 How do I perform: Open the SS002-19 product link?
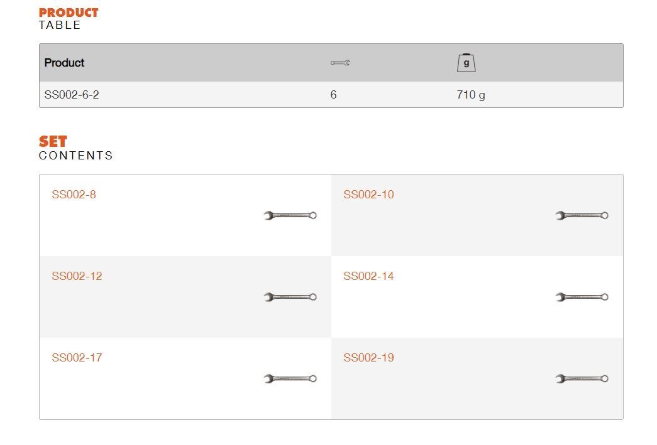[x=368, y=358]
